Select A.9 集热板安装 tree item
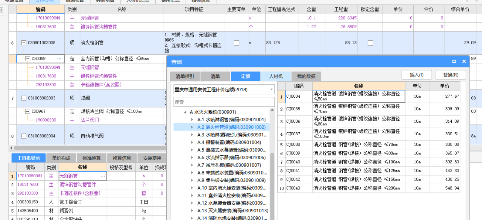Image resolution: width=482 pixels, height=220 pixels. coord(231,180)
